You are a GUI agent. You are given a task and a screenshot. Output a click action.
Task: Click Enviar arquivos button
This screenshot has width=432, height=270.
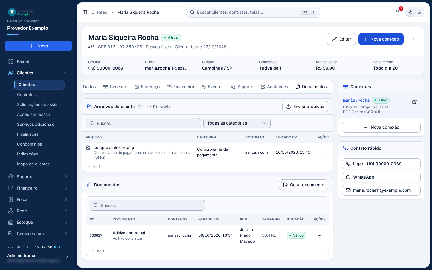[x=305, y=106]
